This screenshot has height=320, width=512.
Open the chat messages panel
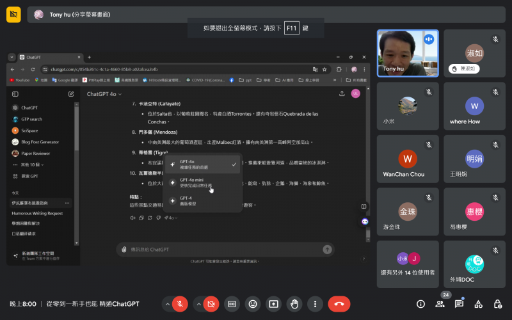(459, 304)
